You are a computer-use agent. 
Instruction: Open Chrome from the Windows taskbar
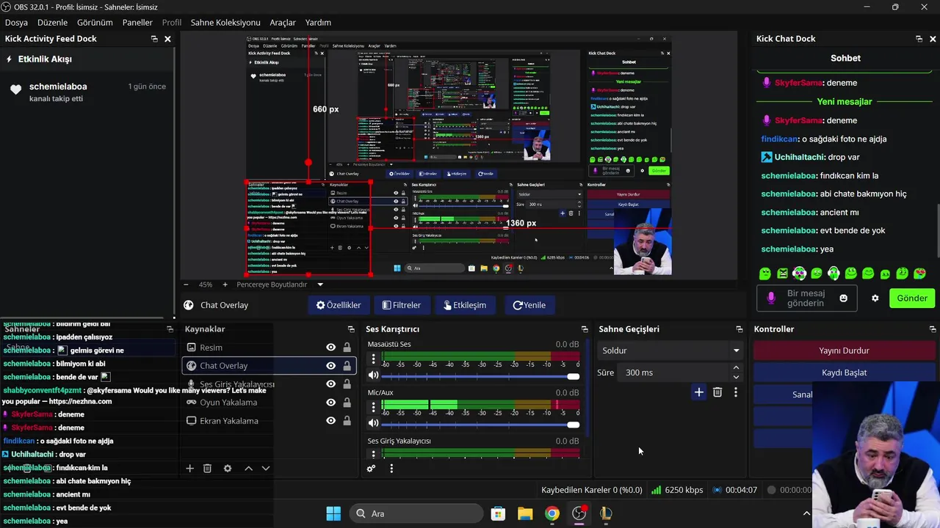point(552,513)
